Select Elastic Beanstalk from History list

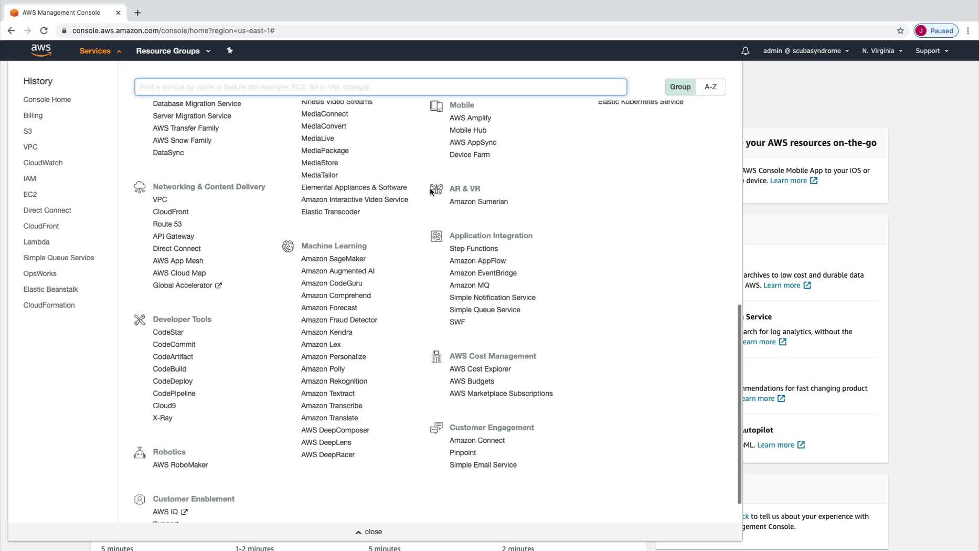point(50,290)
